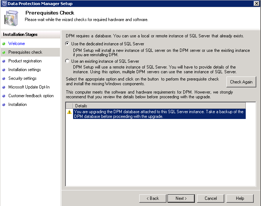Open Help for the setup wizard
Screen dimensions: 261x206
coord(240,198)
